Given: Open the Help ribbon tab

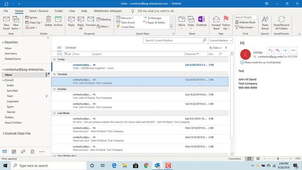Looking at the screenshot, I should pyautogui.click(x=84, y=11).
